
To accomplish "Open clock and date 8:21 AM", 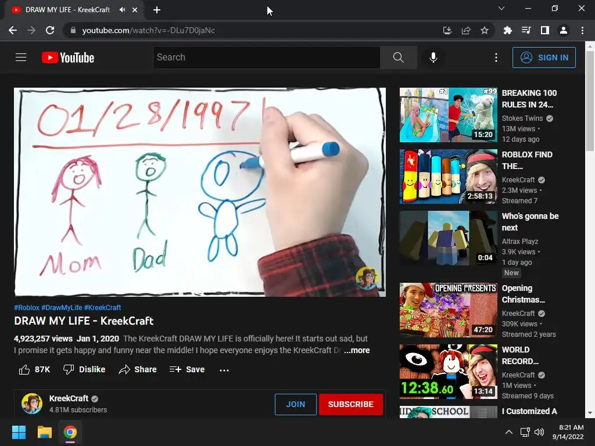I will coord(568,432).
